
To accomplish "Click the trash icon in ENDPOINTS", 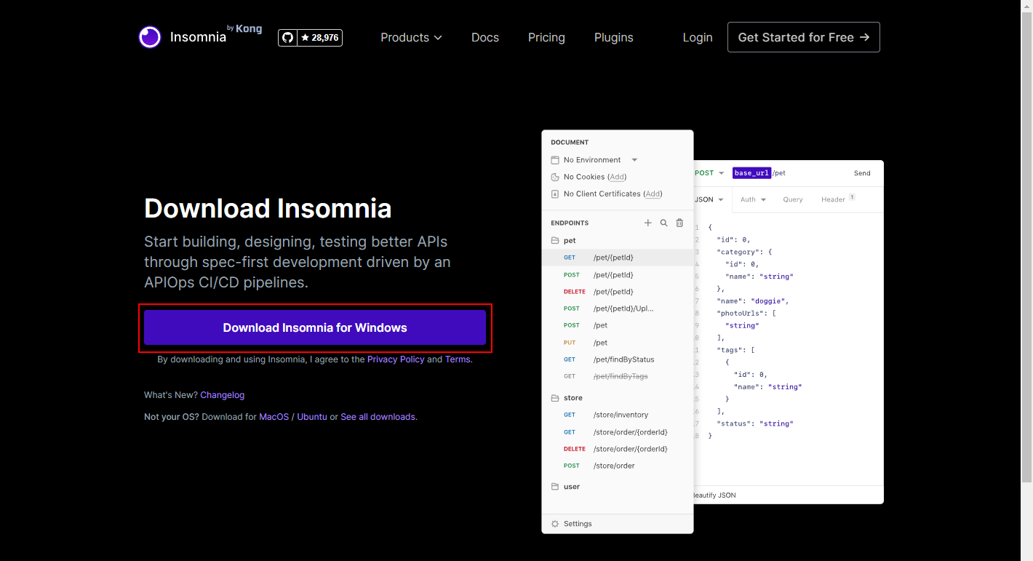I will [679, 223].
